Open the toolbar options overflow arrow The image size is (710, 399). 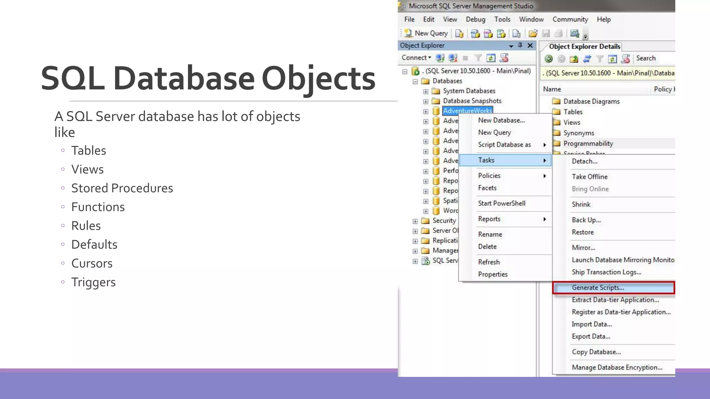[586, 36]
